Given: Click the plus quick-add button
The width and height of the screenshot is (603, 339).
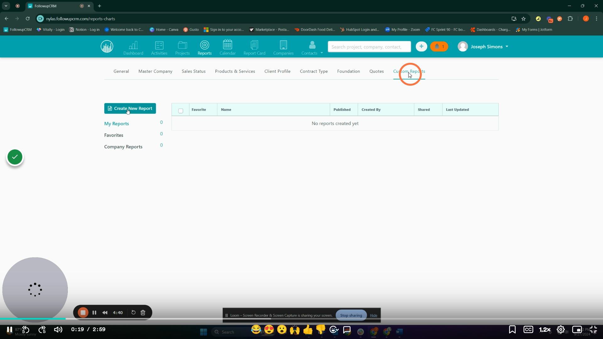Looking at the screenshot, I should (421, 46).
